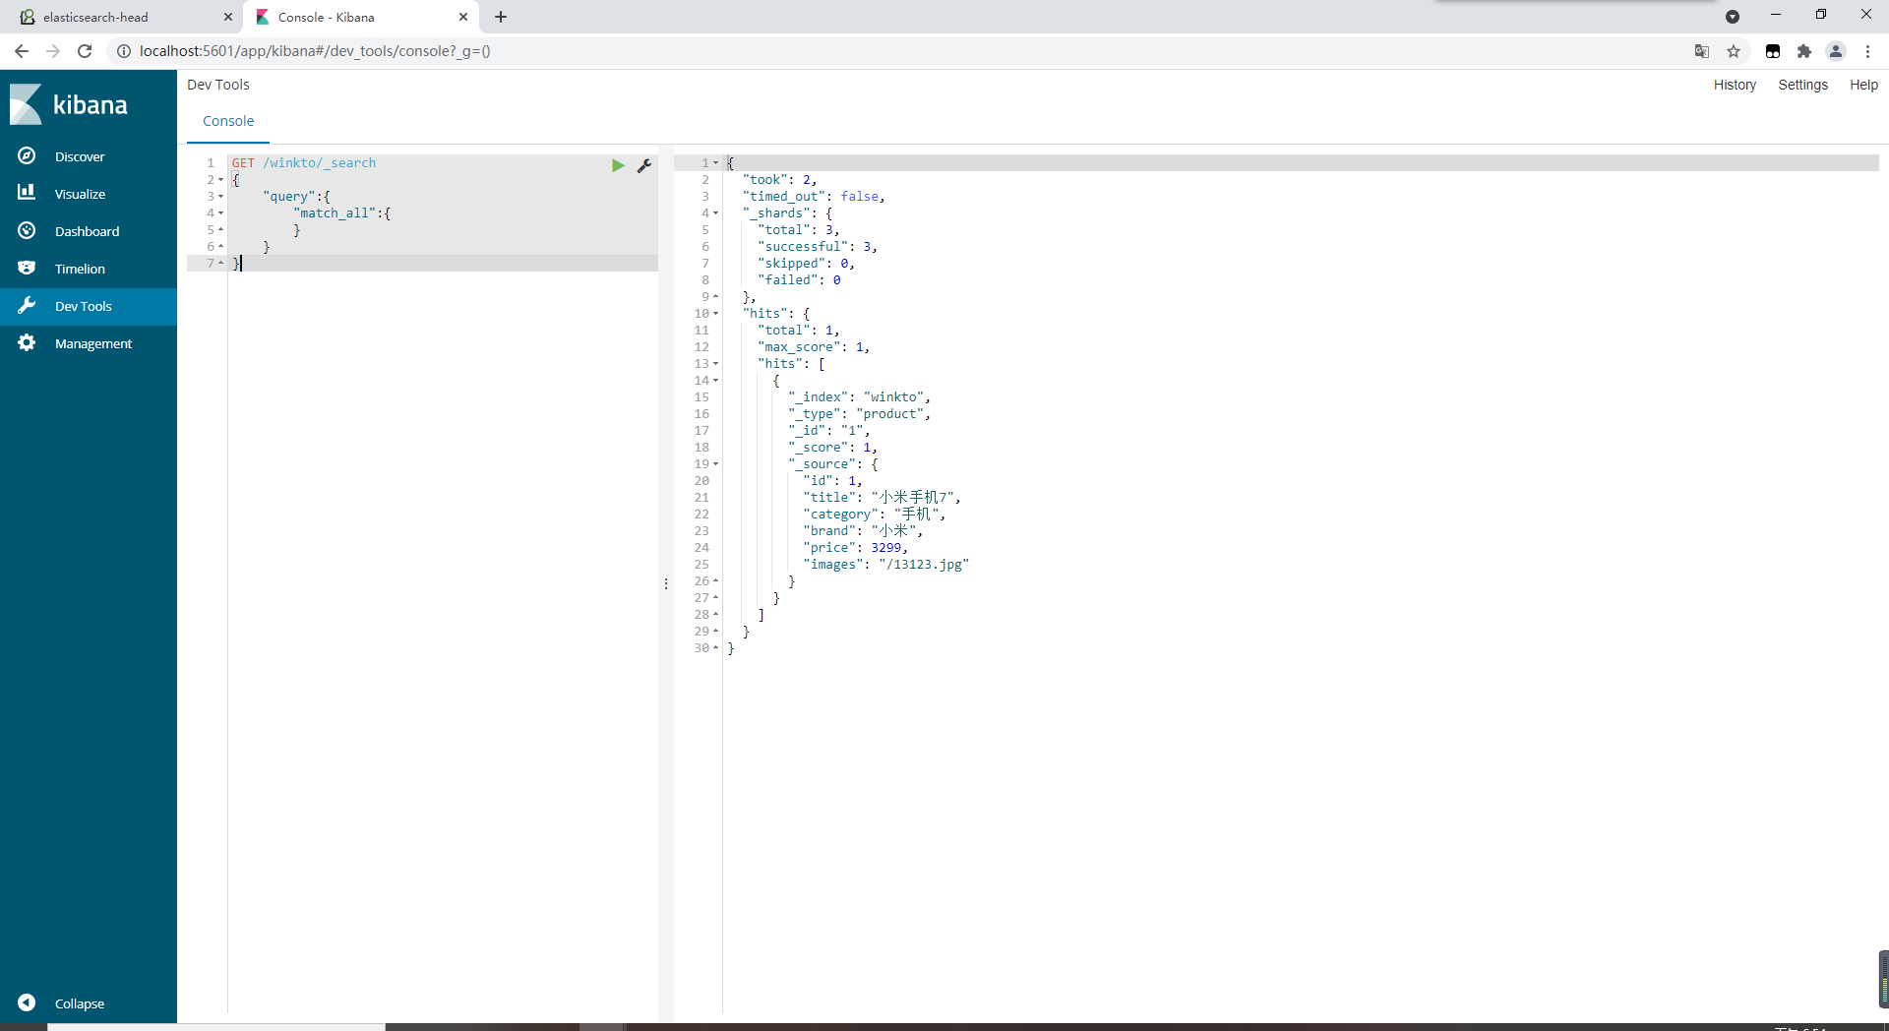The height and width of the screenshot is (1031, 1889).
Task: Fold the hit object on line 14
Action: (x=715, y=381)
